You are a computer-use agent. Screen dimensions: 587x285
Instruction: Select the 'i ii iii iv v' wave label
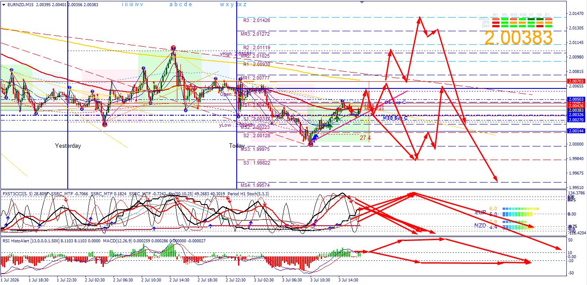(x=132, y=4)
